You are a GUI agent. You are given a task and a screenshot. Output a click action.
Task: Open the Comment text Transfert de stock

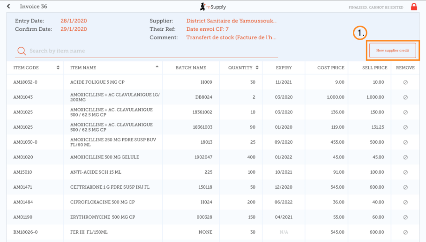point(231,37)
